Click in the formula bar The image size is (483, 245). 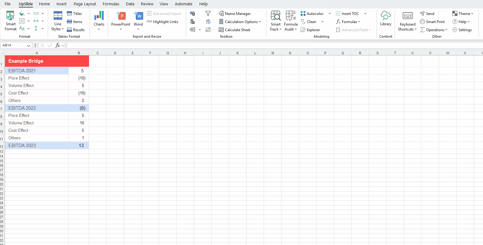(274, 46)
